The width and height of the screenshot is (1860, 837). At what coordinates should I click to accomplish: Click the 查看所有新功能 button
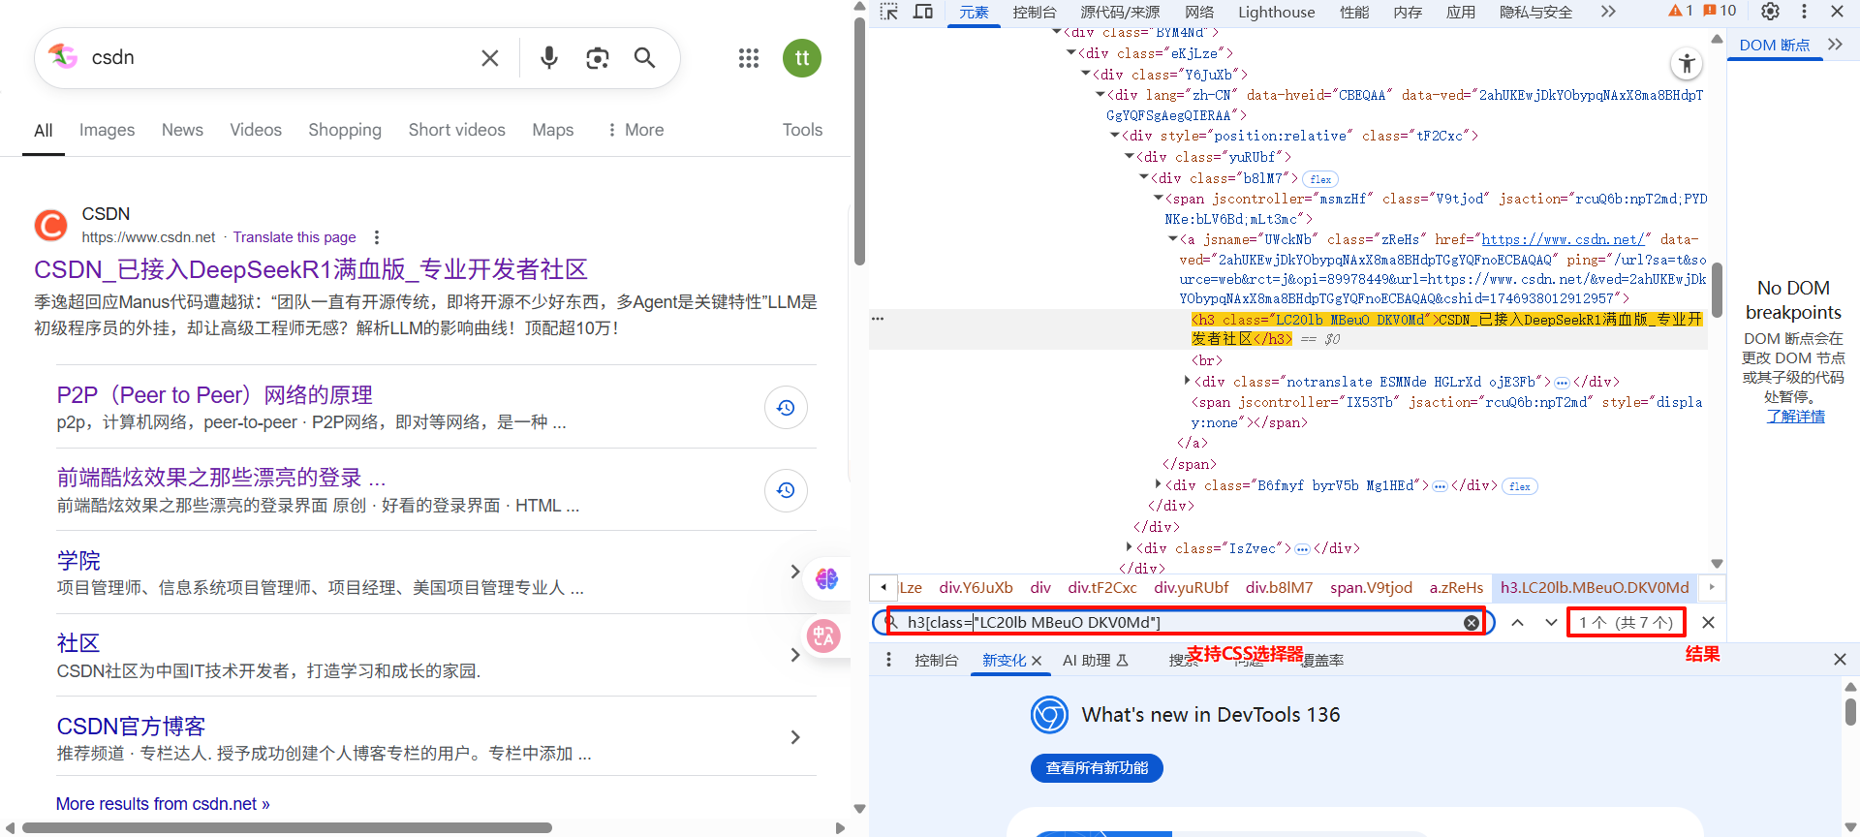click(1097, 768)
